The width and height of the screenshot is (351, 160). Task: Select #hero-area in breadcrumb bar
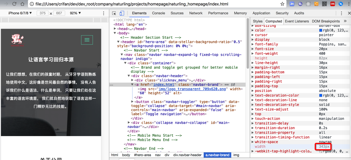tap(142, 155)
